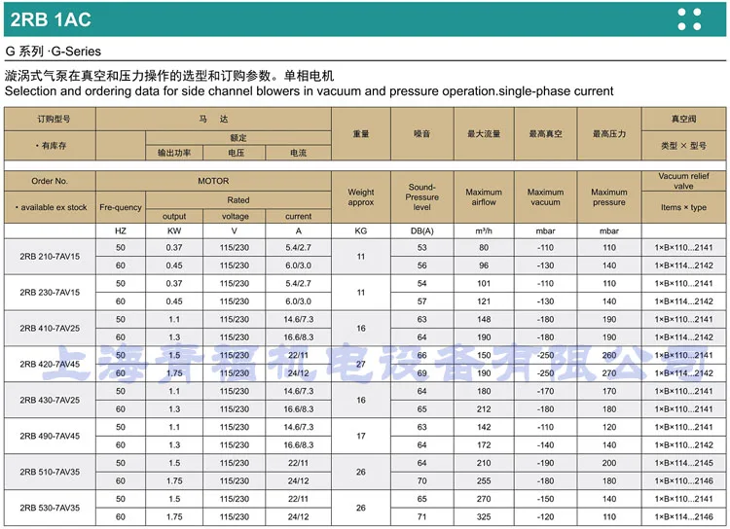Viewport: 730px width, 529px height.
Task: Select order number 2RB 410-7AV25
Action: [50, 328]
